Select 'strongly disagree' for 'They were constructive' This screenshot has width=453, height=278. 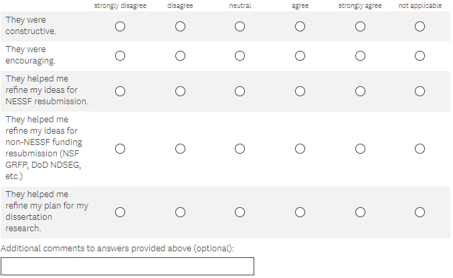[x=120, y=27]
